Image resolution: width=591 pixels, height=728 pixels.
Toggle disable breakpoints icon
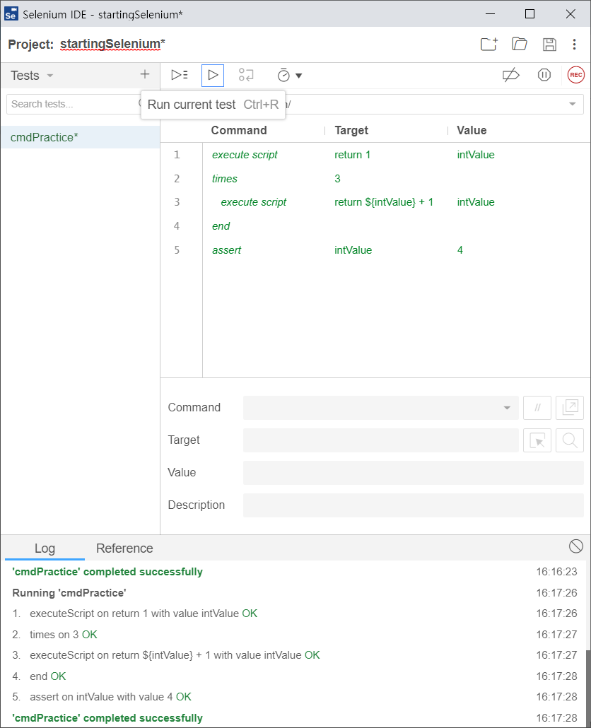[510, 75]
